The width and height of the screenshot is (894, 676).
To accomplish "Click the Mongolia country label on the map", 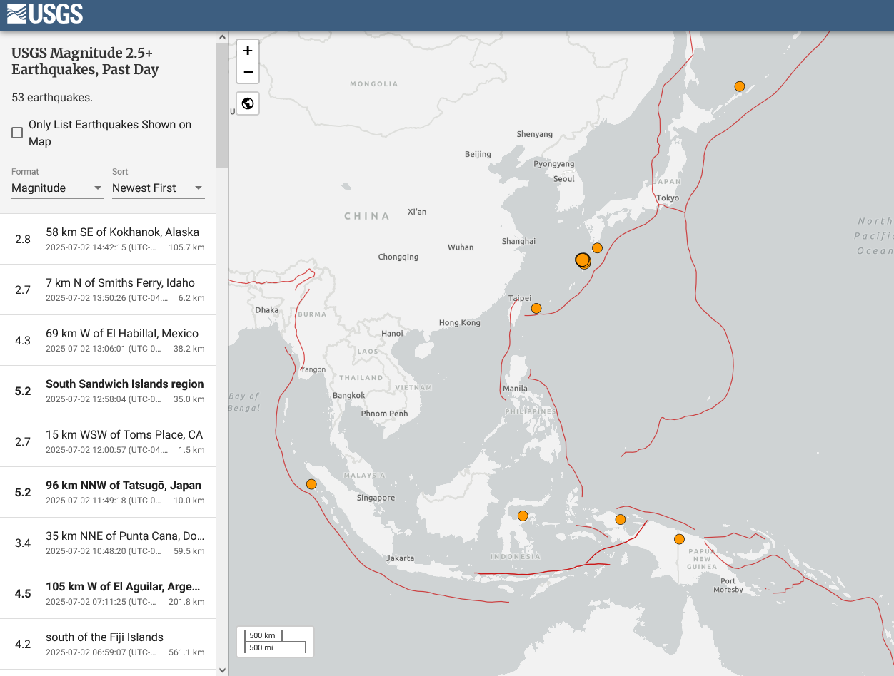I will pyautogui.click(x=374, y=84).
